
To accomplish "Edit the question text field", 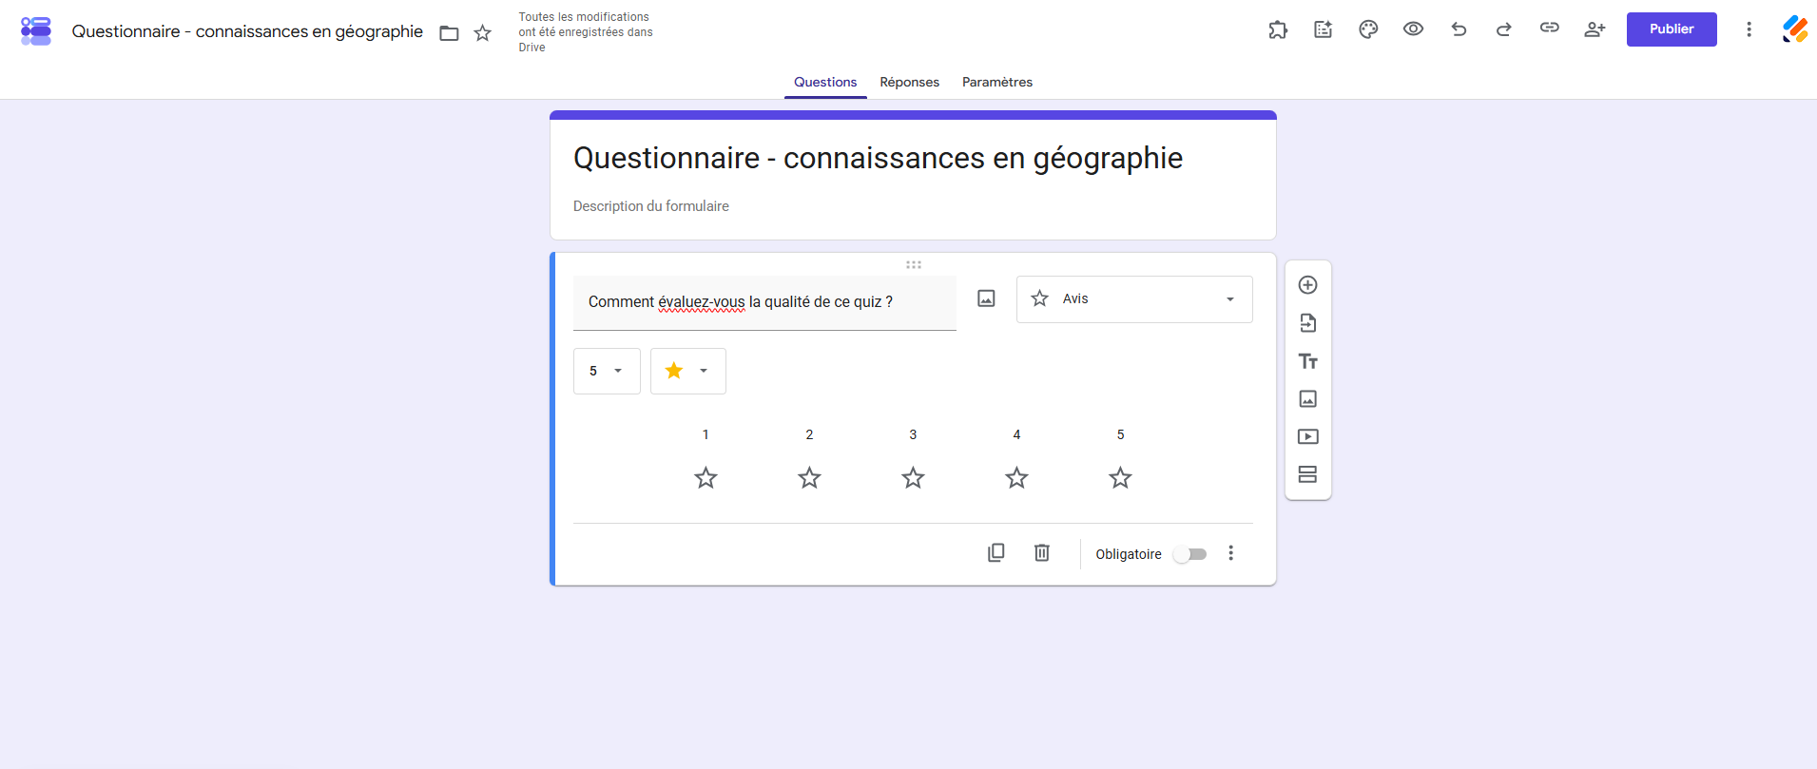I will click(764, 302).
